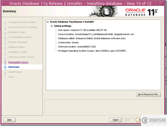
Task: Select Download Software Updates step
Action: (23, 27)
